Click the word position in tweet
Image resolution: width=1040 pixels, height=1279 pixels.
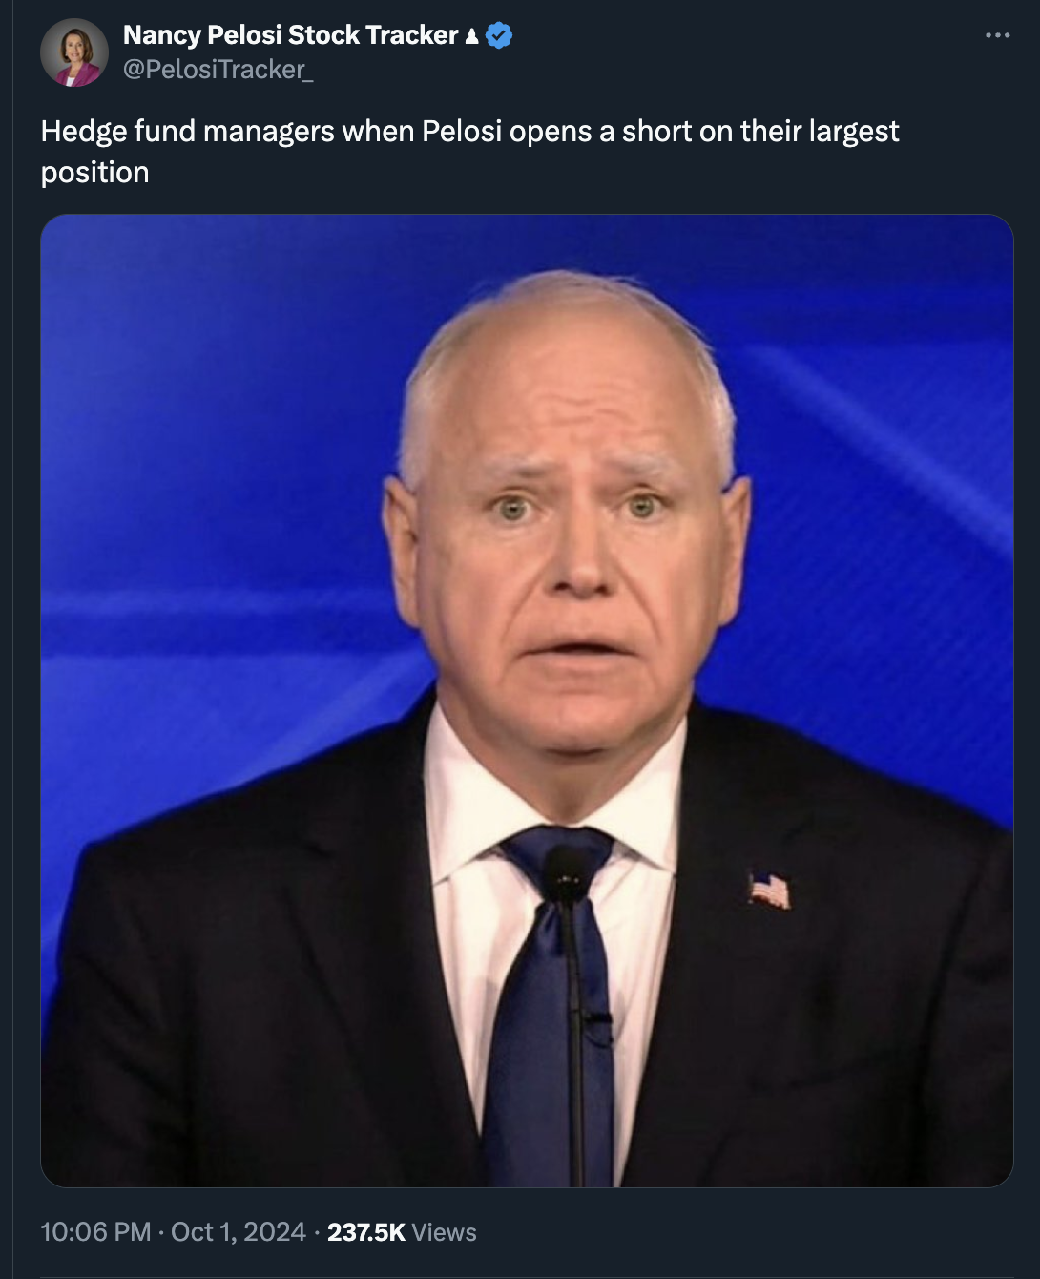(94, 173)
